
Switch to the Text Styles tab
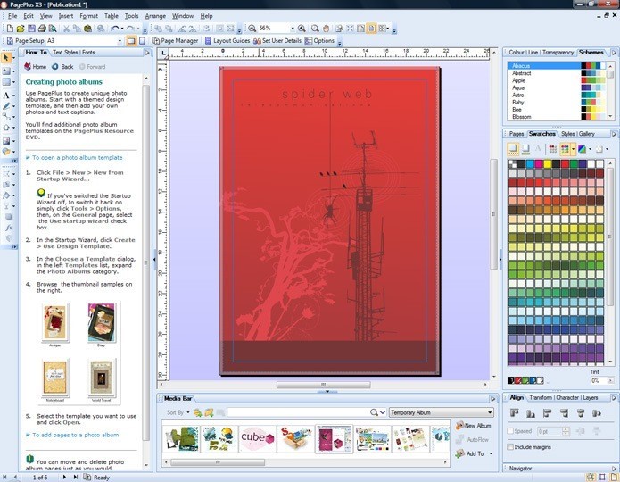pyautogui.click(x=65, y=53)
